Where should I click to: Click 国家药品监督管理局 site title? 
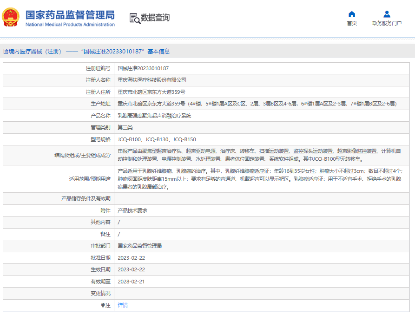coord(70,15)
